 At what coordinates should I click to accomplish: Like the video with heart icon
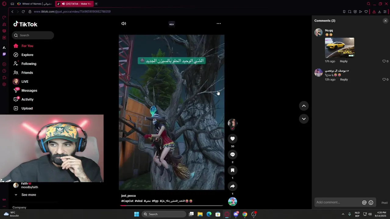[x=232, y=139]
